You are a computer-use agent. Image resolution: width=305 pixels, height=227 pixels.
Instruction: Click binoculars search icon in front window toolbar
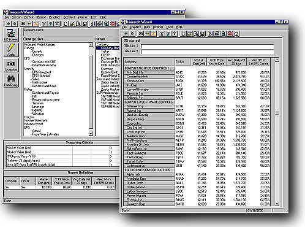pyautogui.click(x=141, y=34)
